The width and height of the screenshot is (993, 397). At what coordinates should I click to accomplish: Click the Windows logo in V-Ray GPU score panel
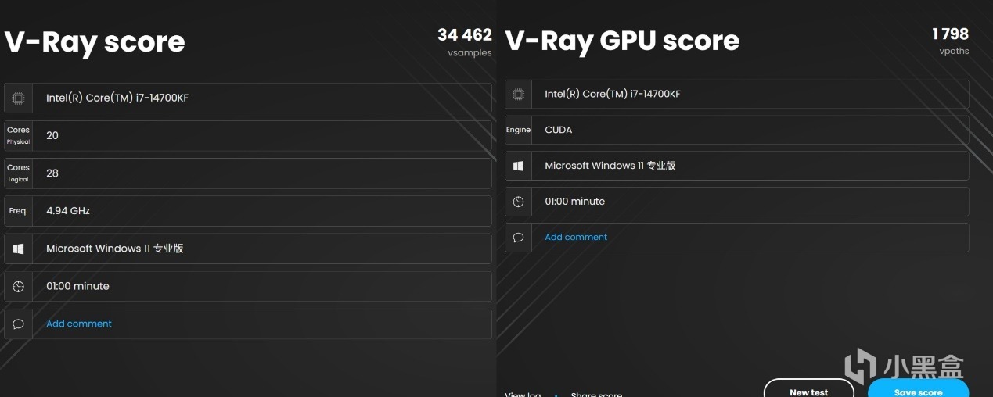point(518,166)
